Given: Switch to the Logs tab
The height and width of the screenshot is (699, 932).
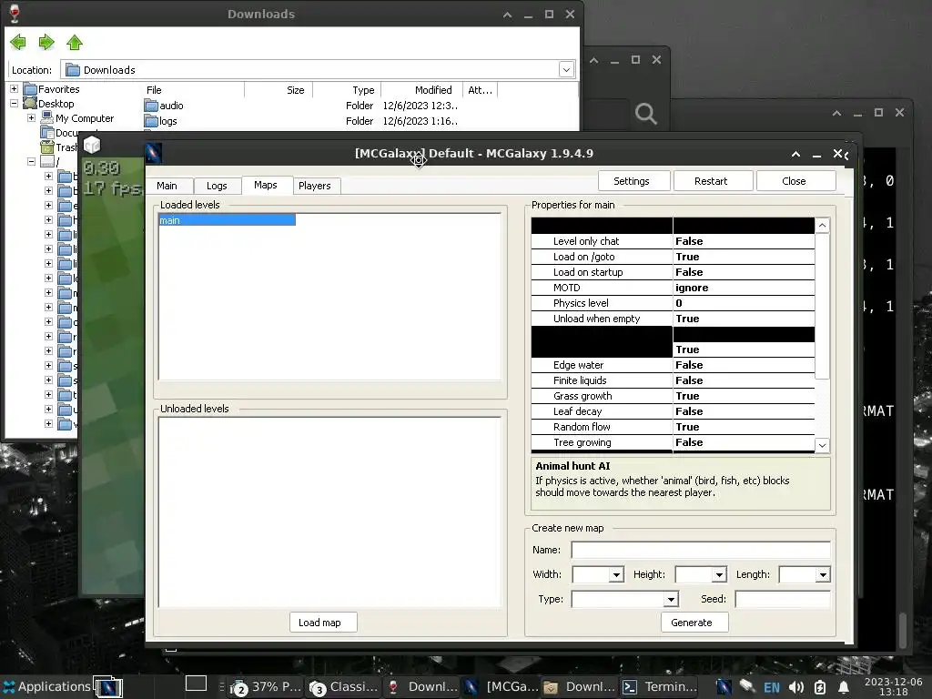Looking at the screenshot, I should (x=217, y=186).
